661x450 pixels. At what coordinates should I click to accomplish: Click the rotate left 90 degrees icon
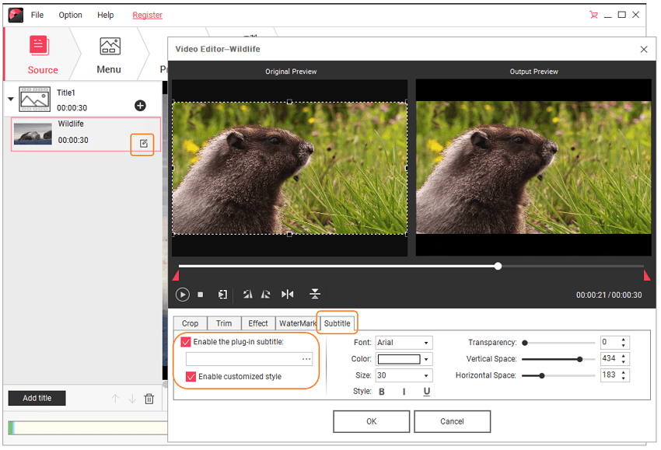(x=247, y=295)
